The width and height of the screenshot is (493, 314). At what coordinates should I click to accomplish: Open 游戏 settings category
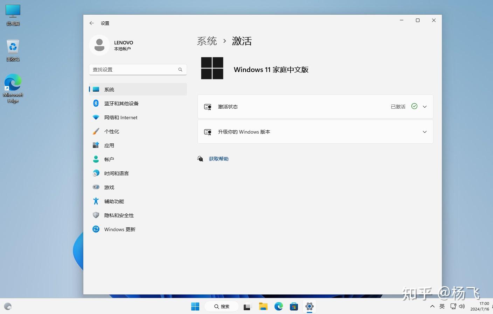click(109, 187)
